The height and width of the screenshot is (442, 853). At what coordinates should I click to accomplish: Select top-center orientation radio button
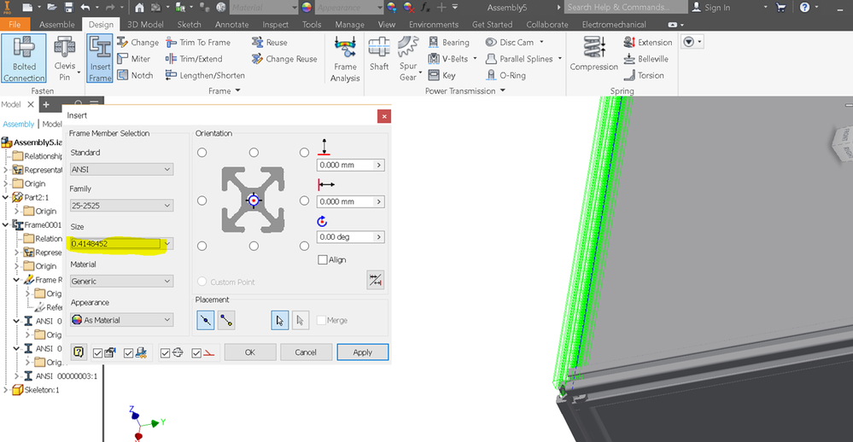coord(254,153)
